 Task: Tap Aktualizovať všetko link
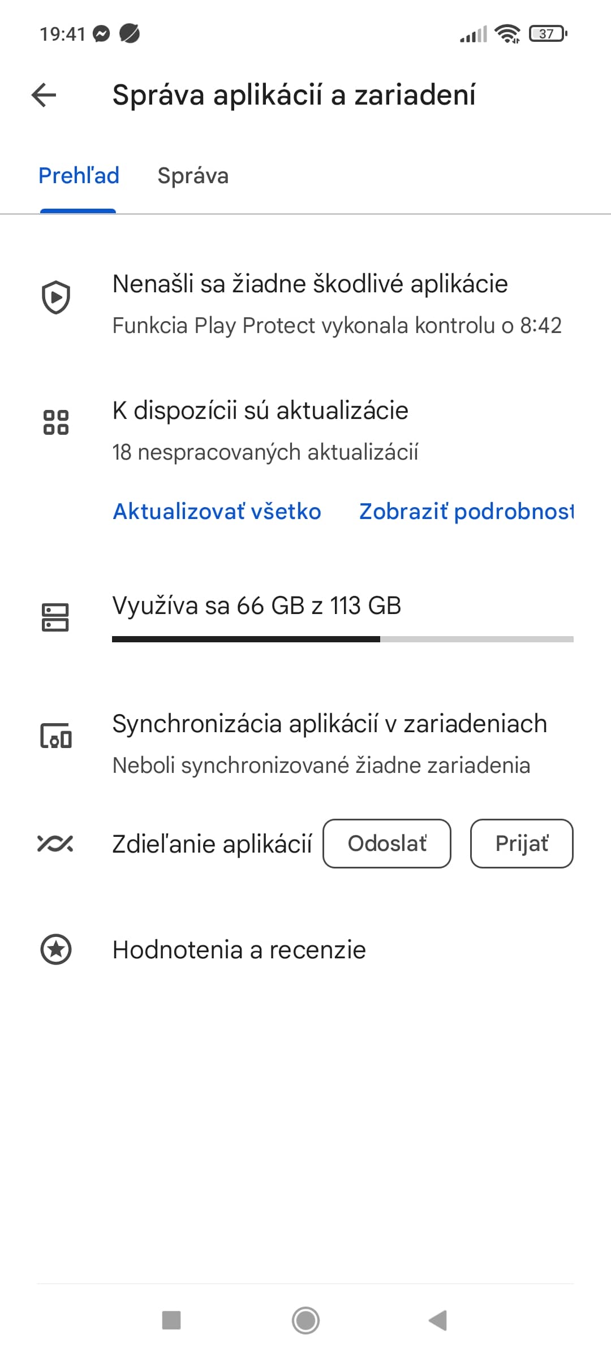(x=217, y=511)
